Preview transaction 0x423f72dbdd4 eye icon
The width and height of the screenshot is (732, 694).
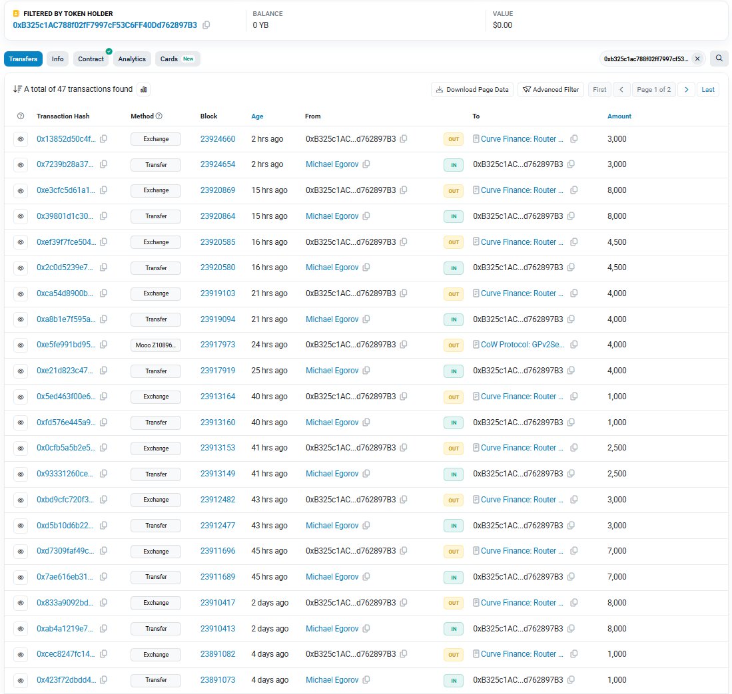click(21, 681)
